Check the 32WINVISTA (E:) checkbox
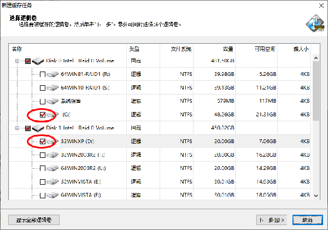 pyautogui.click(x=43, y=182)
